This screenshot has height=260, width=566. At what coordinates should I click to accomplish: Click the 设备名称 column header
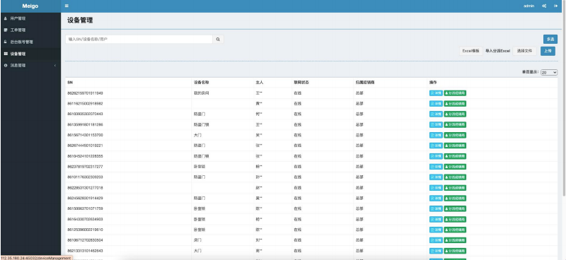pyautogui.click(x=202, y=83)
